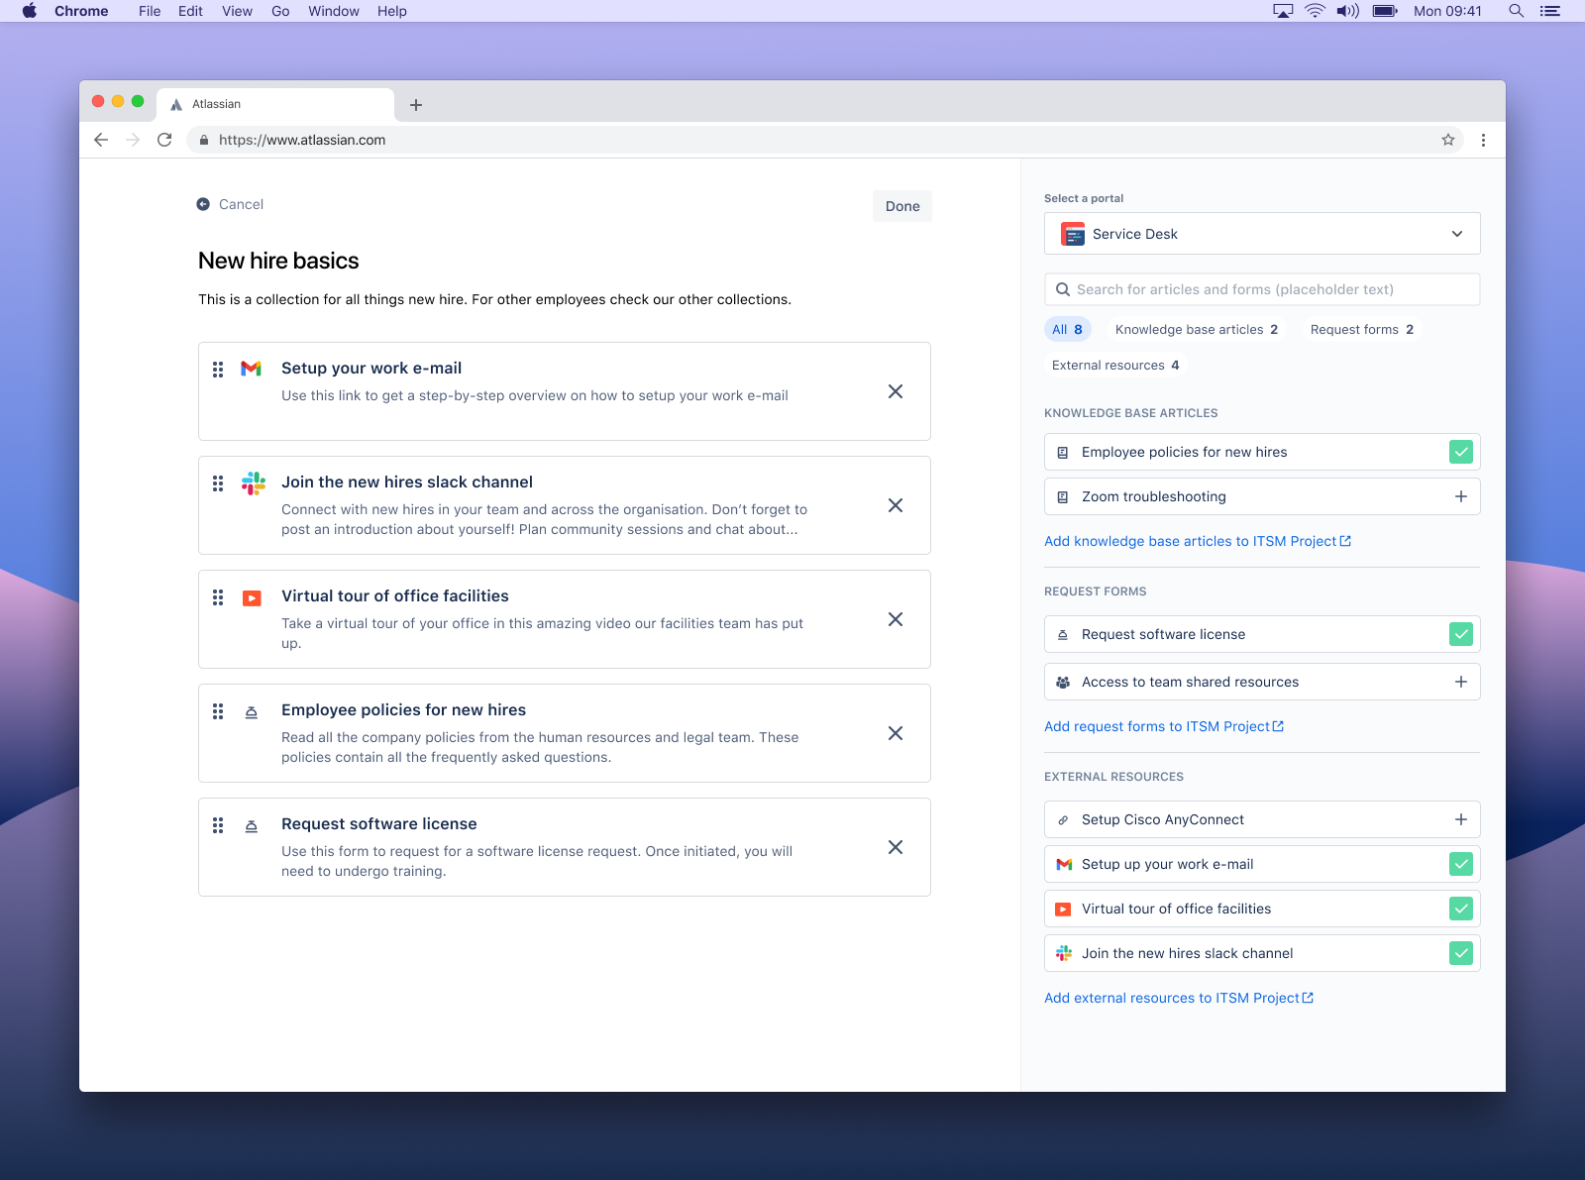Add Access to team shared resources with plus
This screenshot has width=1585, height=1180.
coord(1461,682)
